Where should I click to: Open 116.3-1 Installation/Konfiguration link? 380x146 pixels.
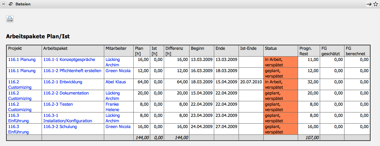(x=68, y=118)
